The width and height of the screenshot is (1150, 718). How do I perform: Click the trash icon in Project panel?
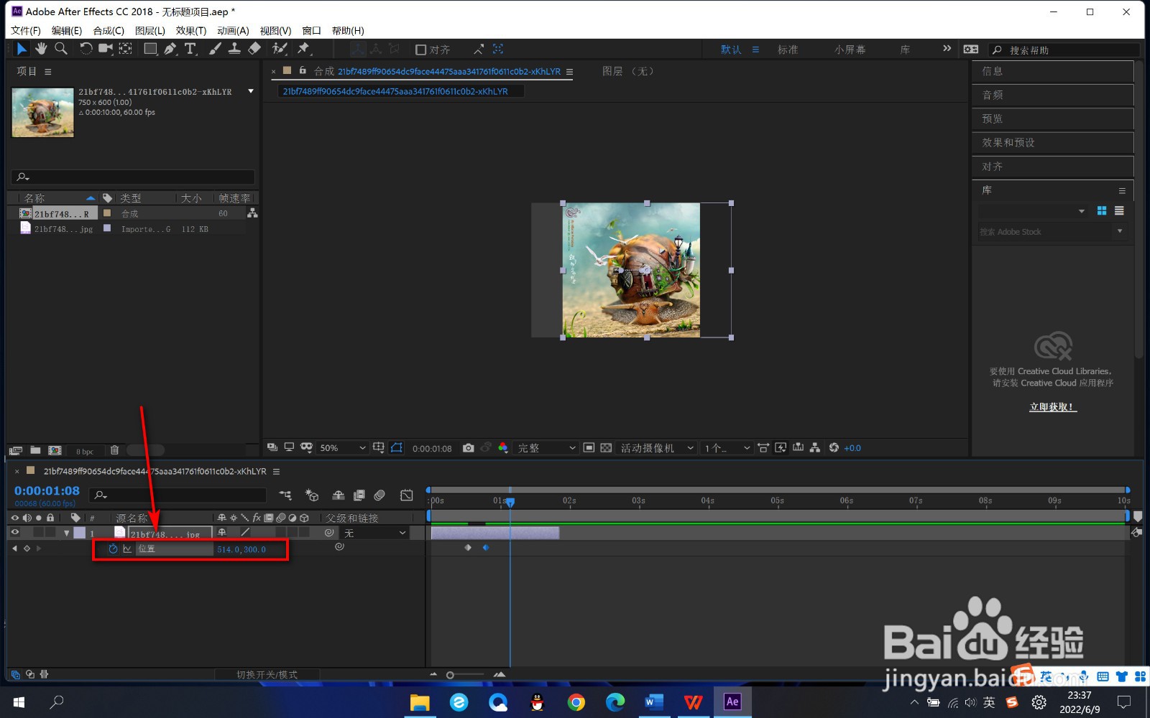tap(114, 450)
